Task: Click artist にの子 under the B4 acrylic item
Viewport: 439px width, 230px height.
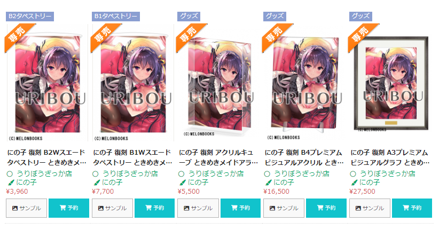Action: (x=284, y=183)
